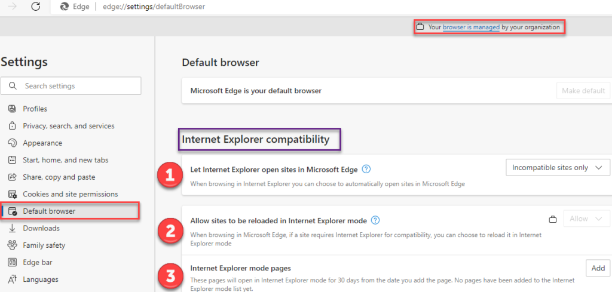612x292 pixels.
Task: Click the briefcase managed icon beside Allow dropdown
Action: [553, 219]
